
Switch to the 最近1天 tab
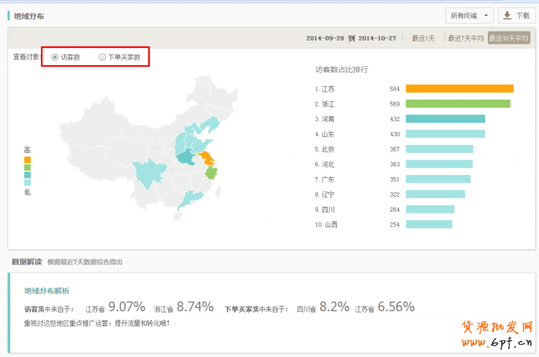tap(424, 38)
